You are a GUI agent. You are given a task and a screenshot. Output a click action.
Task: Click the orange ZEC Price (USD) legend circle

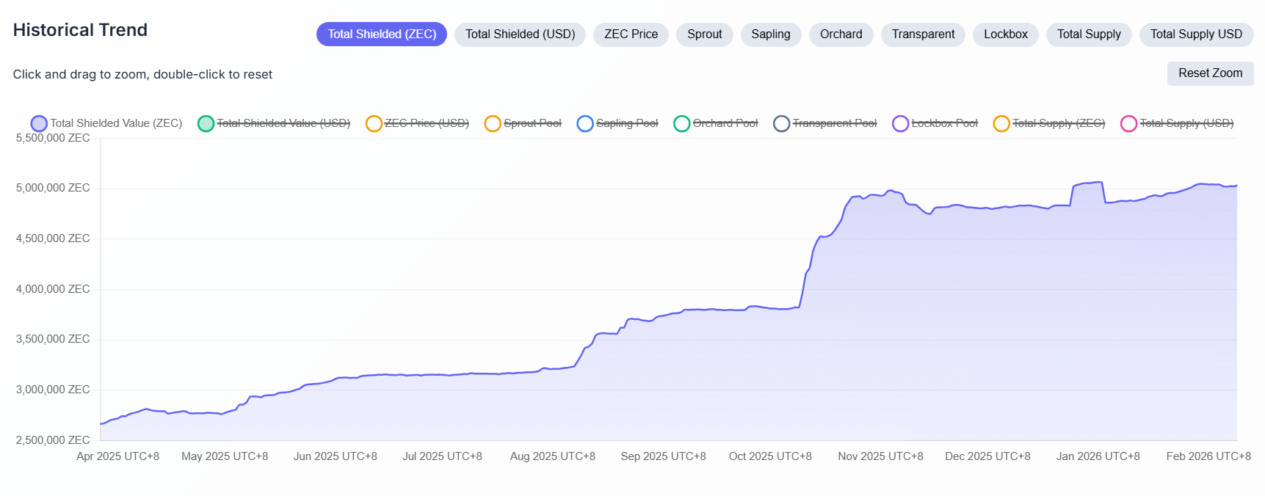374,123
